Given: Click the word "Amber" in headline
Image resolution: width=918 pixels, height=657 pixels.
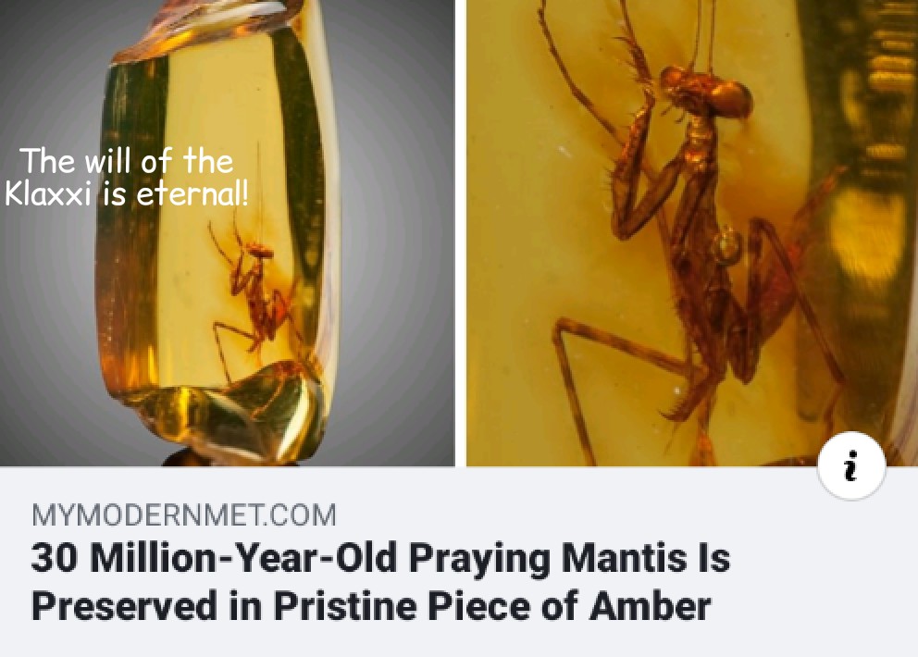Looking at the screenshot, I should click(650, 605).
